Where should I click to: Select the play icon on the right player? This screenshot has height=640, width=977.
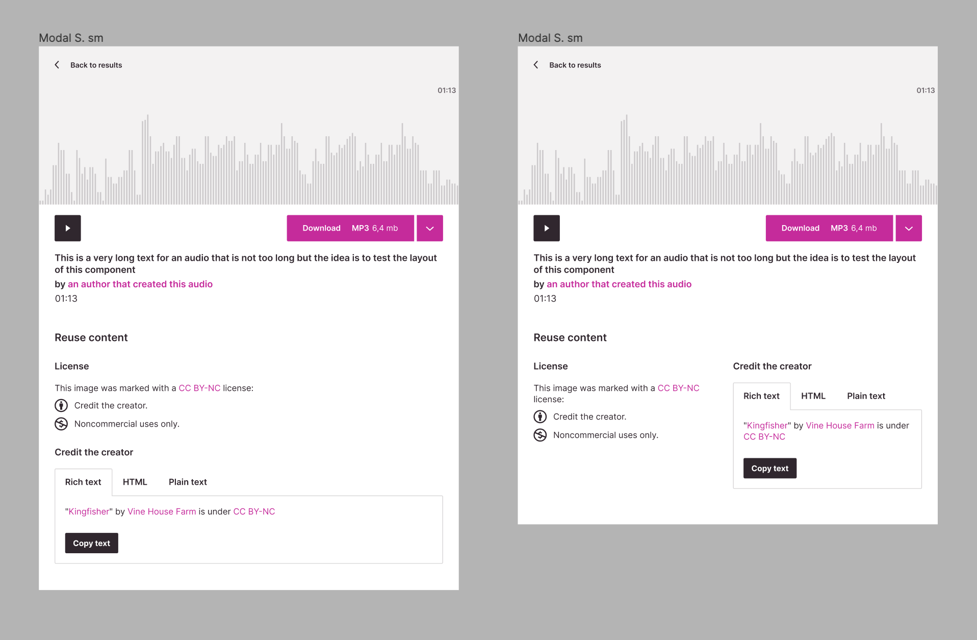(x=546, y=228)
